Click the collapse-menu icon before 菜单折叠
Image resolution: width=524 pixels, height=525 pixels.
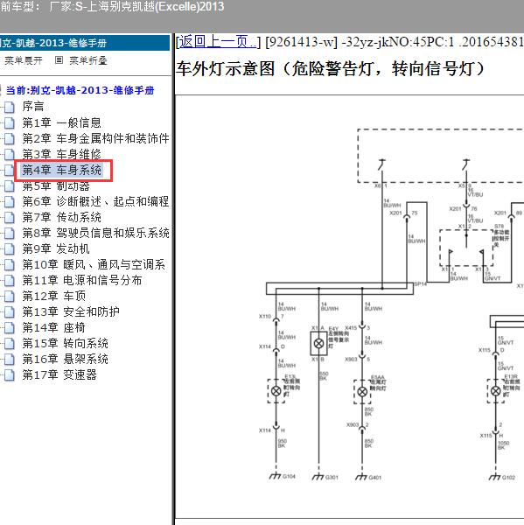tap(59, 60)
